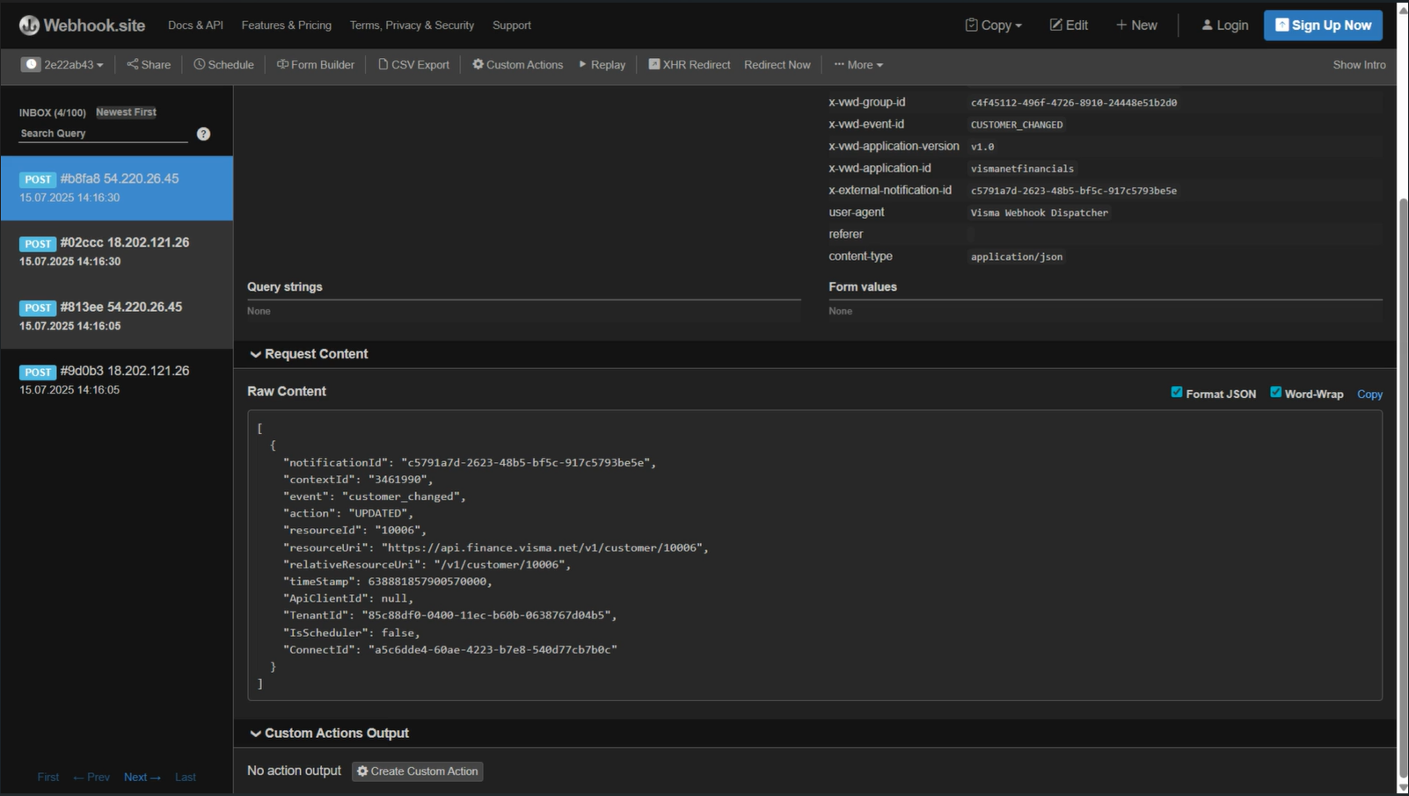Disable the Format JSON checkbox
This screenshot has width=1409, height=796.
[x=1176, y=393]
